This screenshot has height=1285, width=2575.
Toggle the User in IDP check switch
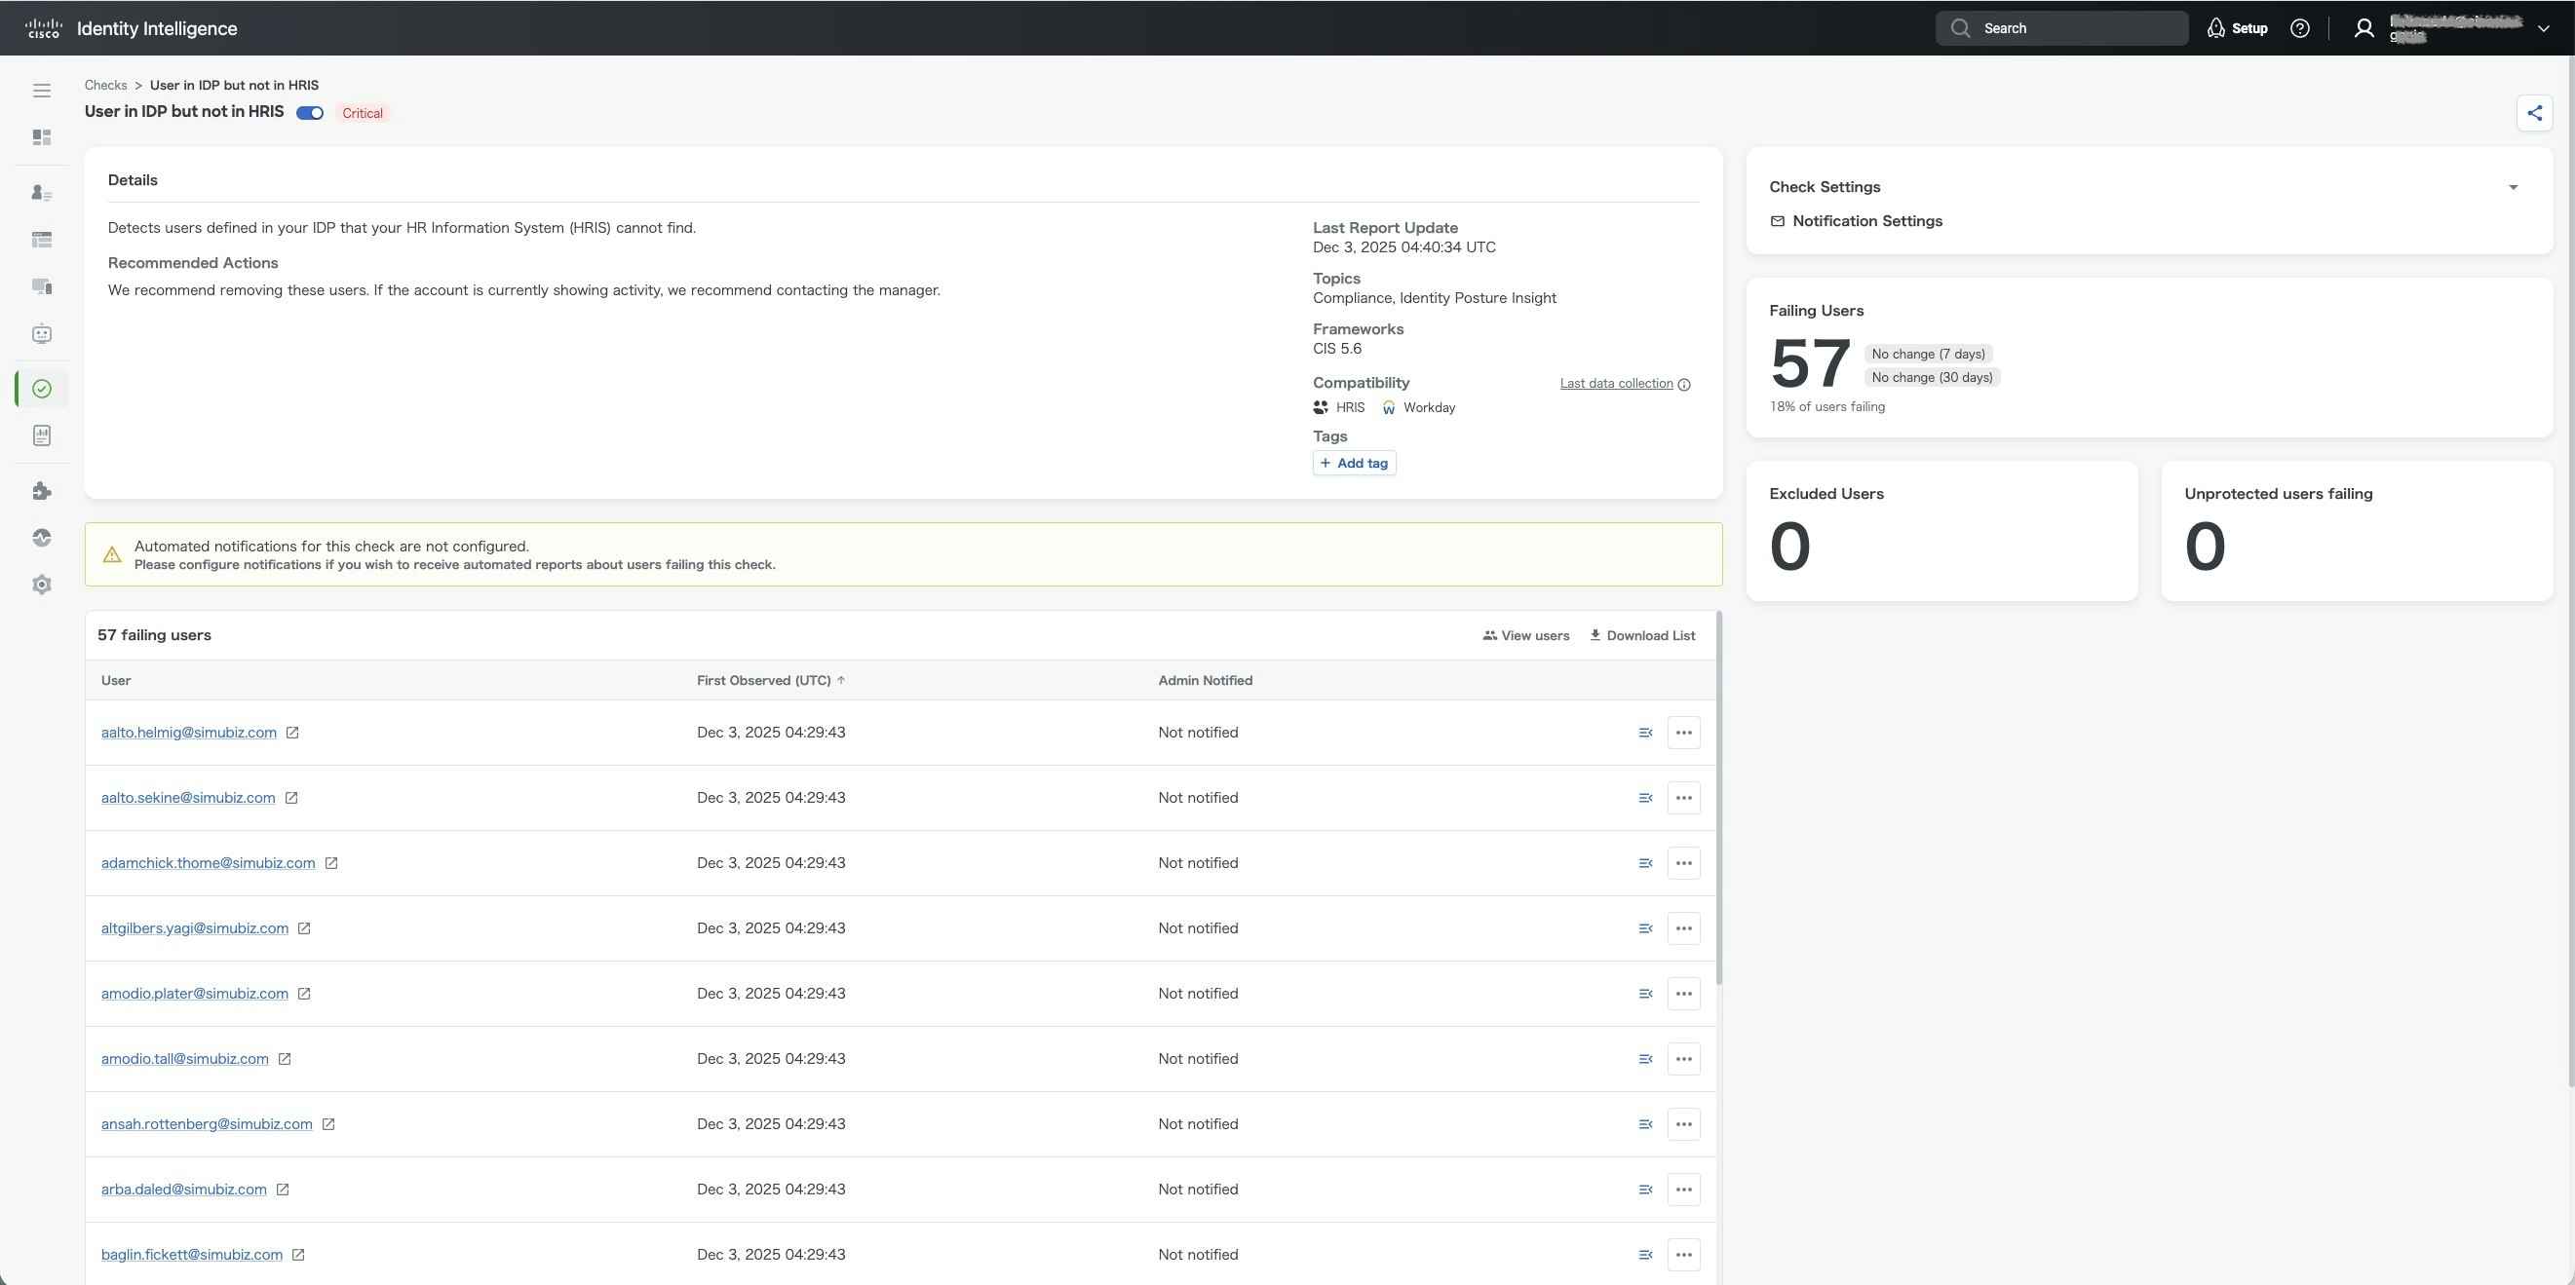pyautogui.click(x=310, y=113)
